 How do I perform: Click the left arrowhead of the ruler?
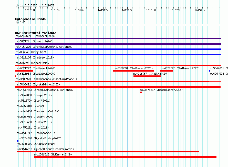point(16,8)
